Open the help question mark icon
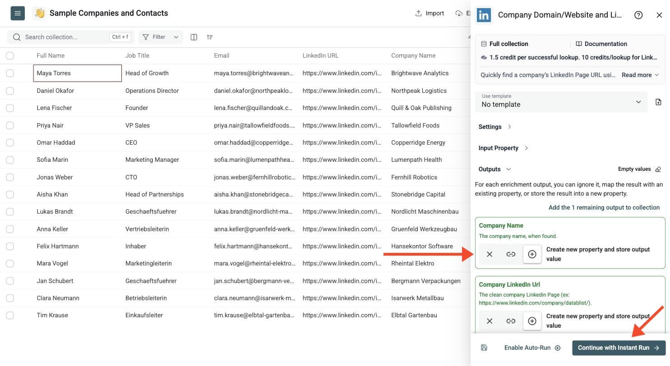The width and height of the screenshot is (670, 366). coord(638,15)
